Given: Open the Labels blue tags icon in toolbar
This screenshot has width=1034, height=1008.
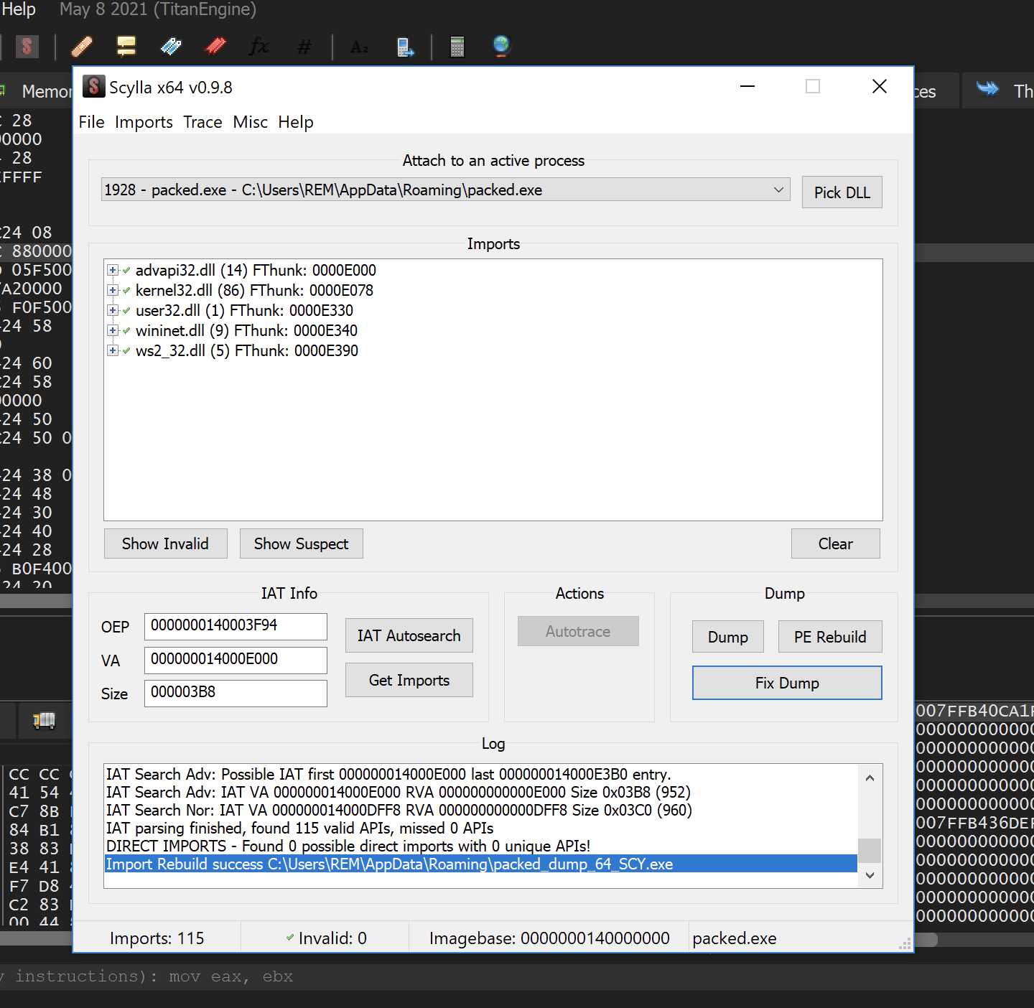Looking at the screenshot, I should pos(171,47).
